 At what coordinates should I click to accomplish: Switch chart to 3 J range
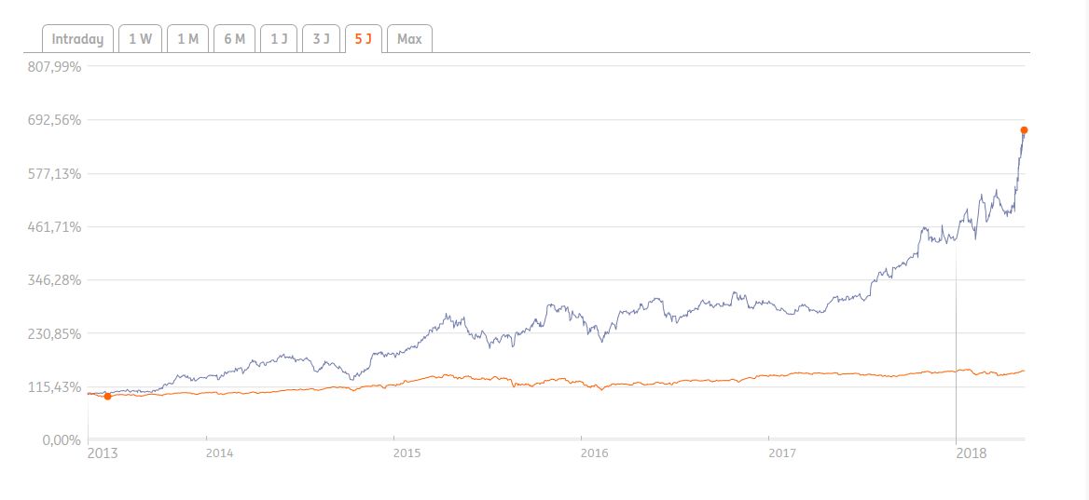tap(321, 39)
